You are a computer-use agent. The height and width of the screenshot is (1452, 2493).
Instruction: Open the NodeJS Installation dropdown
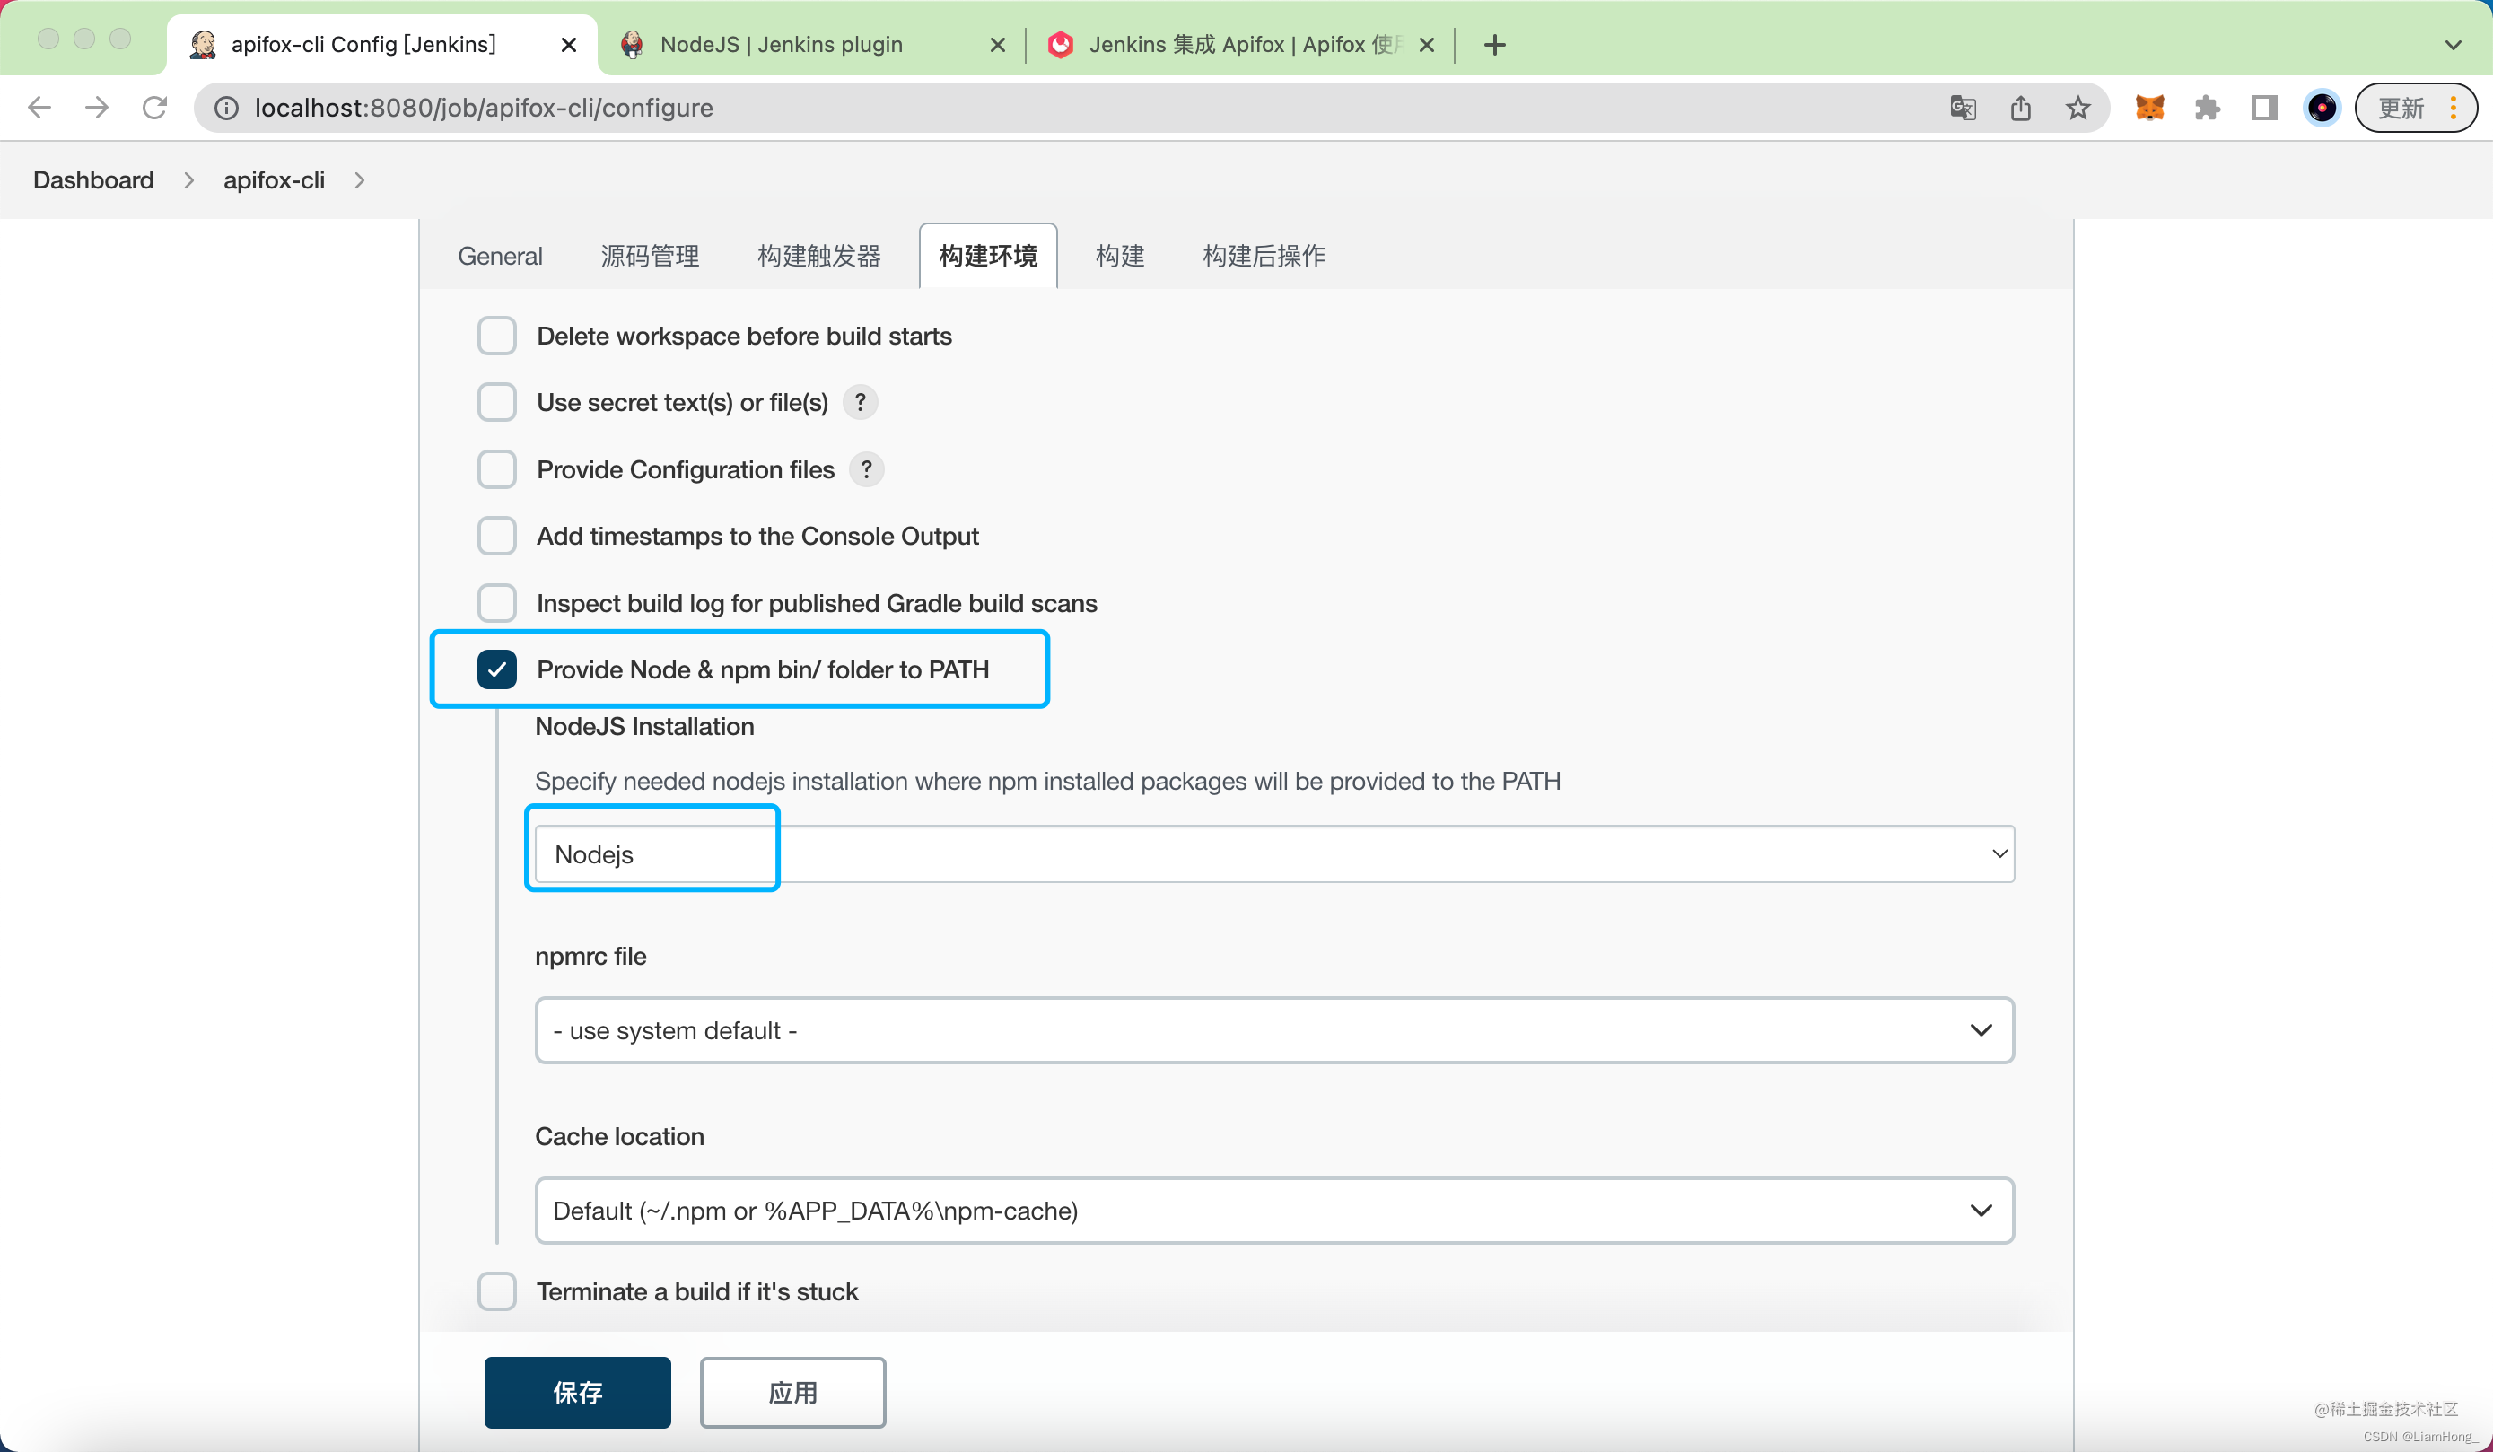(1274, 853)
